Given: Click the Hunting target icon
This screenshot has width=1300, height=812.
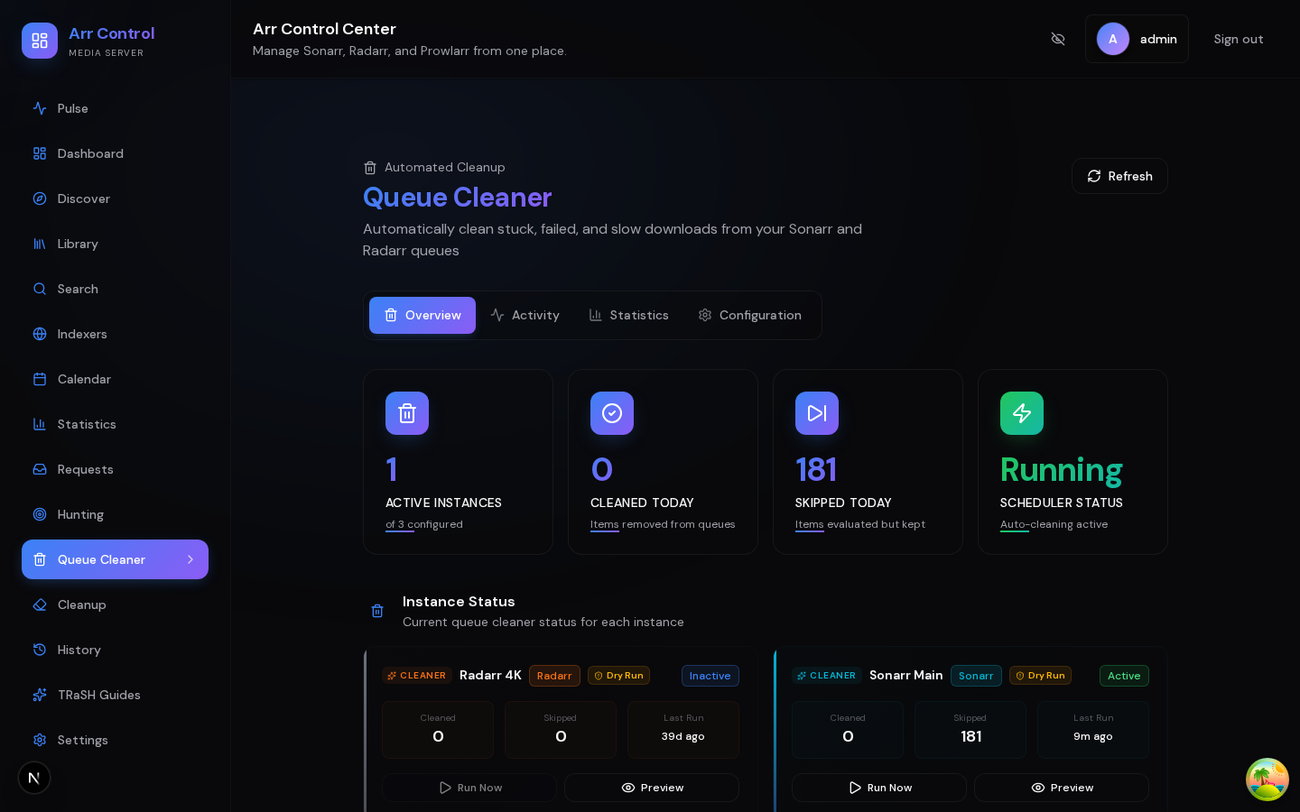Looking at the screenshot, I should (x=40, y=514).
